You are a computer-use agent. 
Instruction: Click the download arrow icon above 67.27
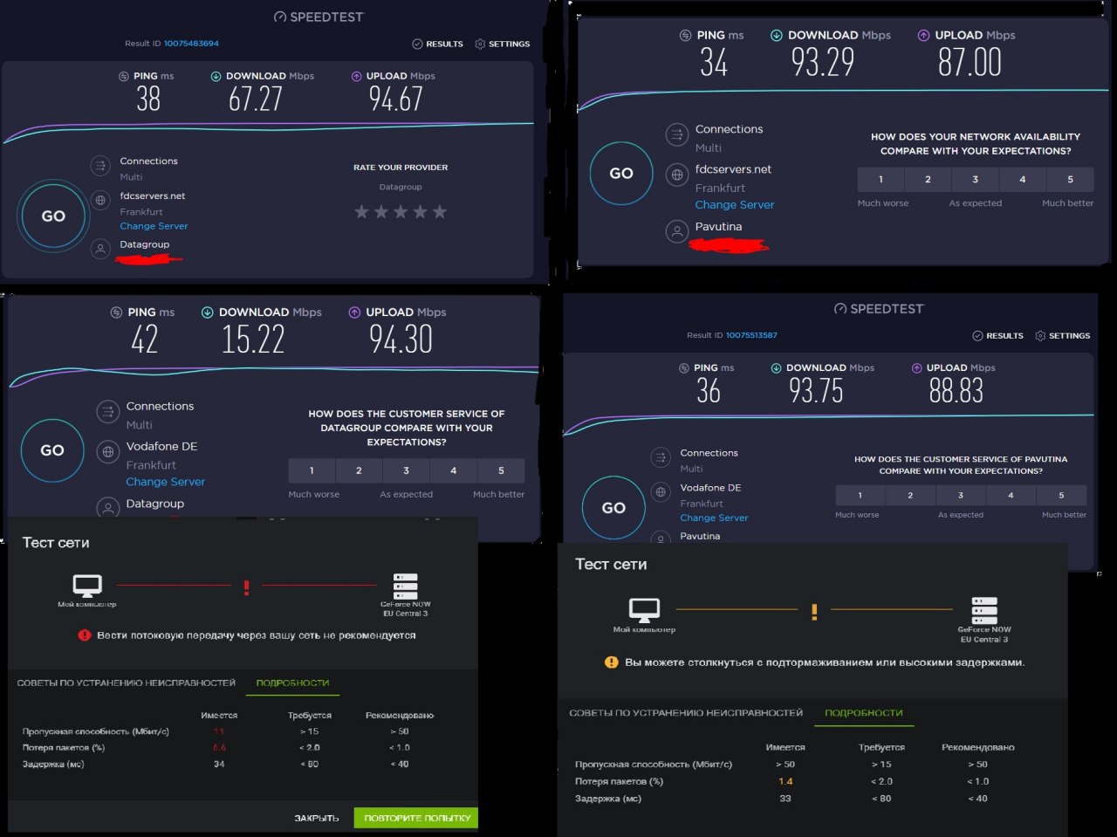[216, 76]
